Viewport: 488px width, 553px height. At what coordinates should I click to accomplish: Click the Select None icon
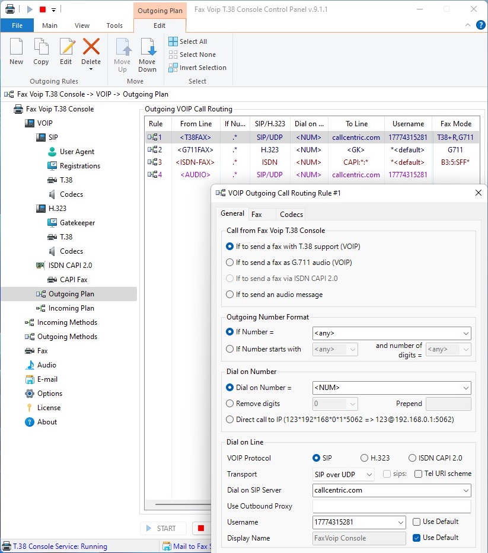(173, 55)
